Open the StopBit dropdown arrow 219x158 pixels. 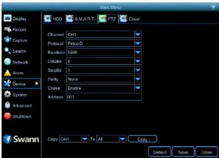pos(138,70)
